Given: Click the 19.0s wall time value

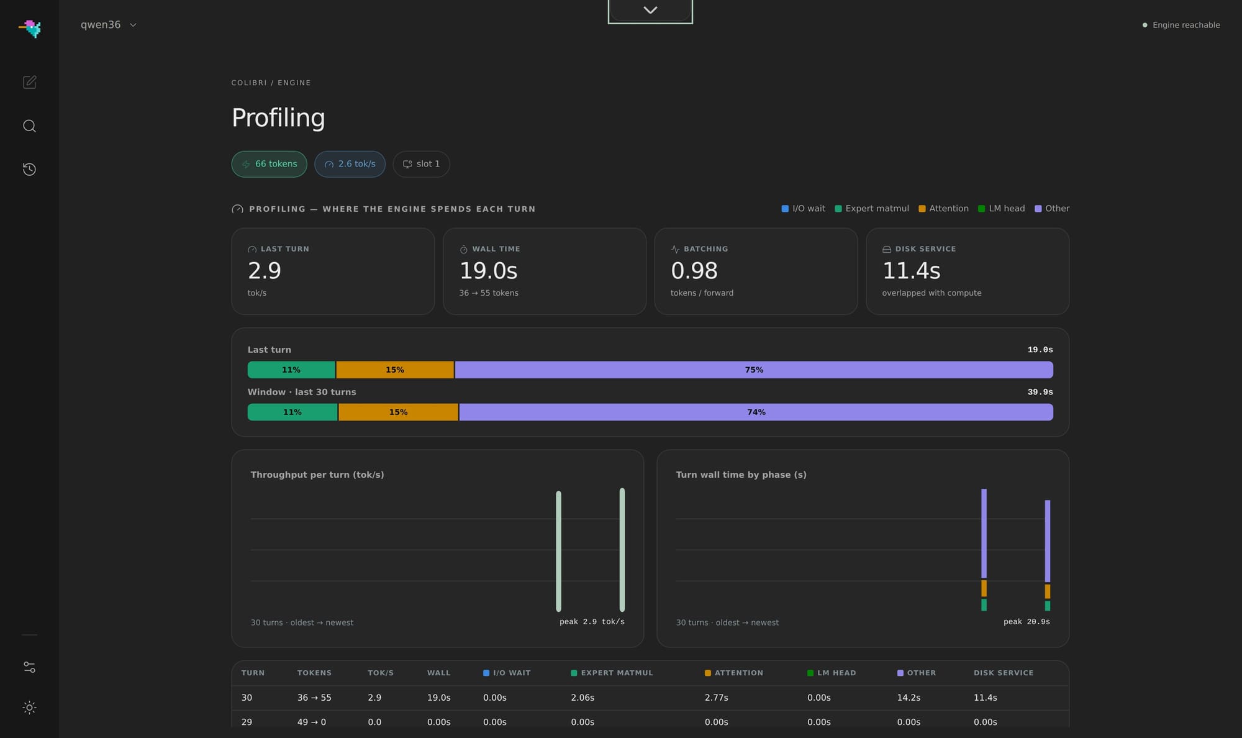Looking at the screenshot, I should click(488, 271).
